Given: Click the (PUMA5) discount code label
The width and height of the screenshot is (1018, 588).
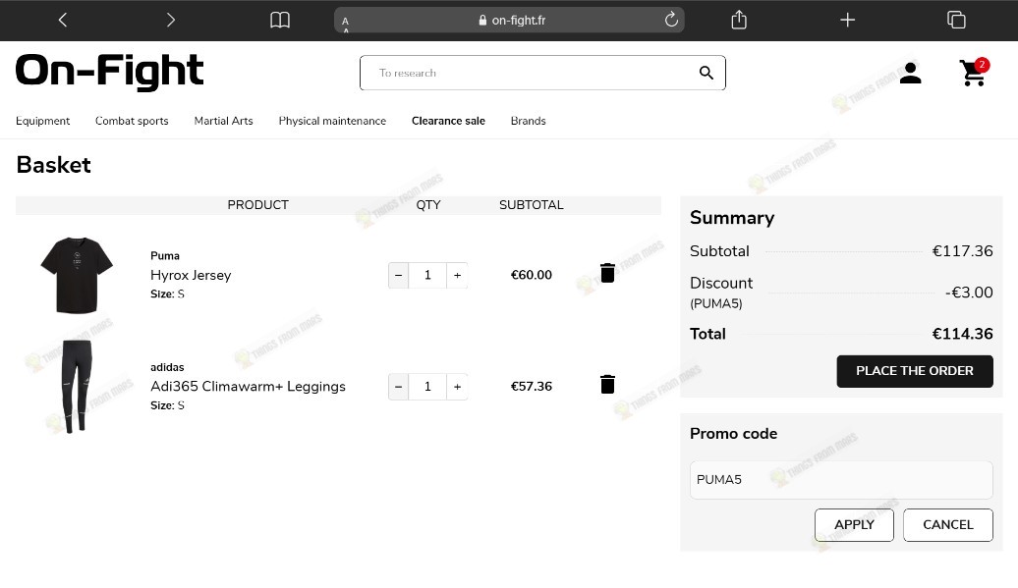Looking at the screenshot, I should click(x=716, y=303).
